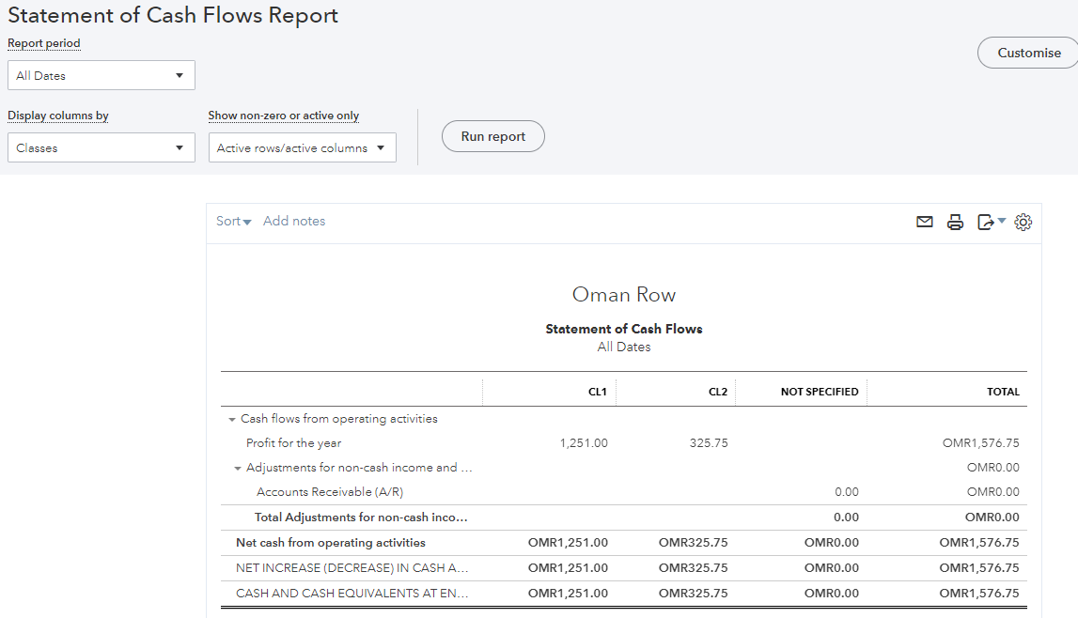The width and height of the screenshot is (1078, 618).
Task: Click the Report period label
Action: (44, 43)
